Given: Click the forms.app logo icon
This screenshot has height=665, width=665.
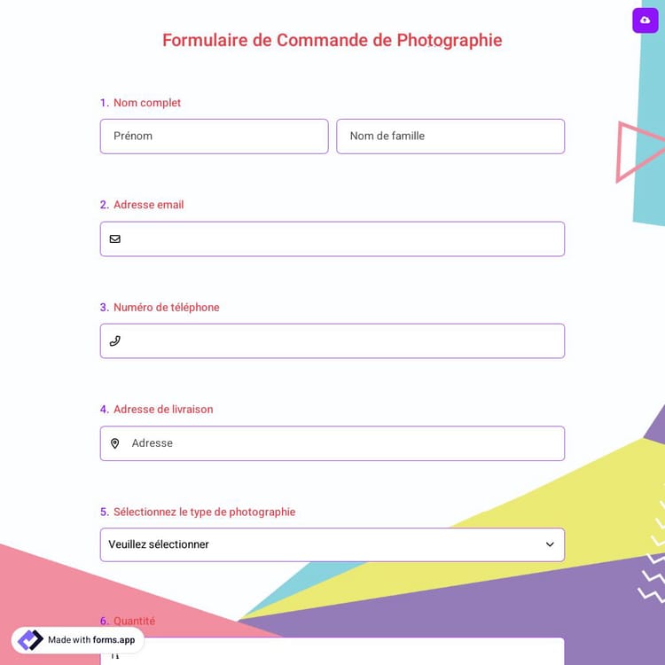Looking at the screenshot, I should [30, 640].
